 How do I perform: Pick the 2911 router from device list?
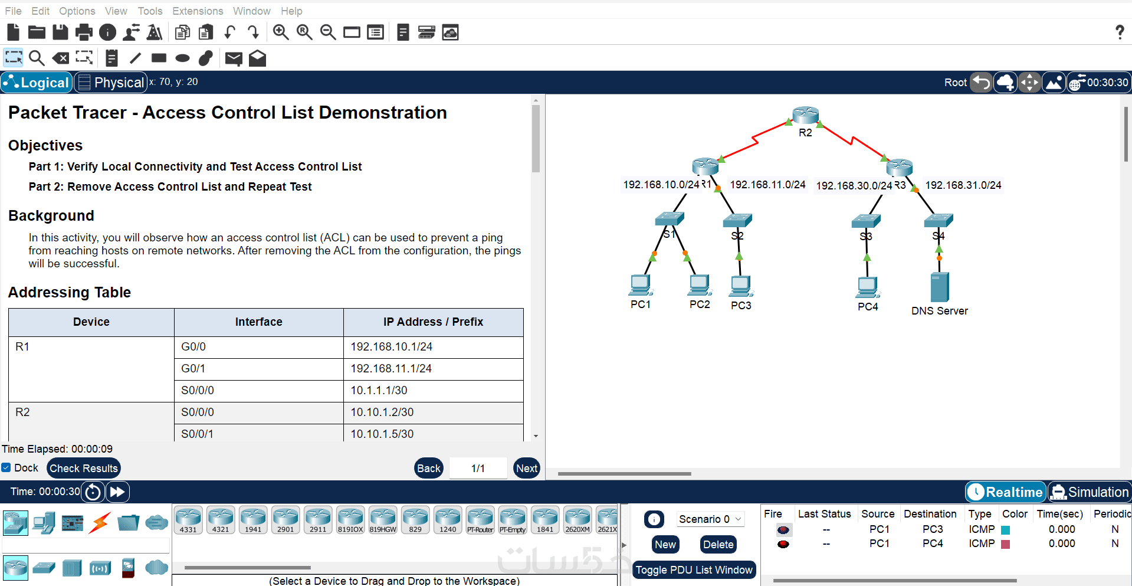point(318,520)
